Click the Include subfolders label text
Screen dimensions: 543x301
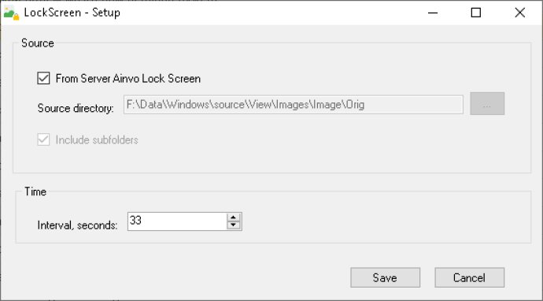click(97, 139)
